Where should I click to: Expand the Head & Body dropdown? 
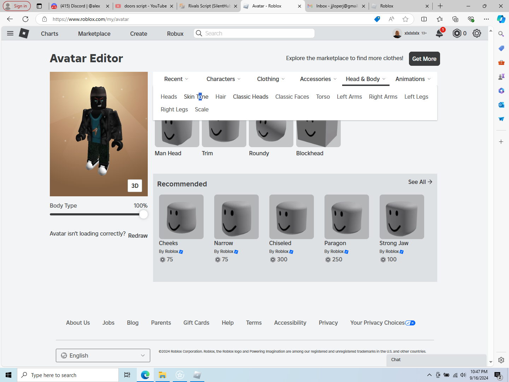point(365,79)
